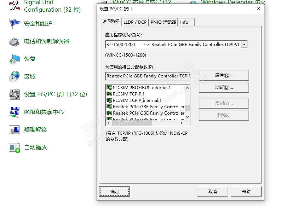Open the Recovery (恢复) icon
Viewport: 287px width, 209px height.
pyautogui.click(x=14, y=59)
